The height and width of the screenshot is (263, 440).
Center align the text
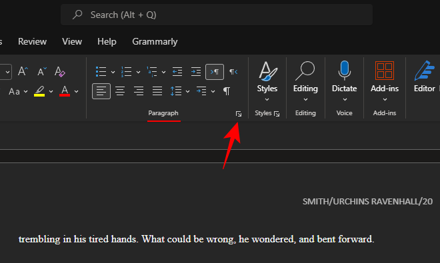[120, 91]
